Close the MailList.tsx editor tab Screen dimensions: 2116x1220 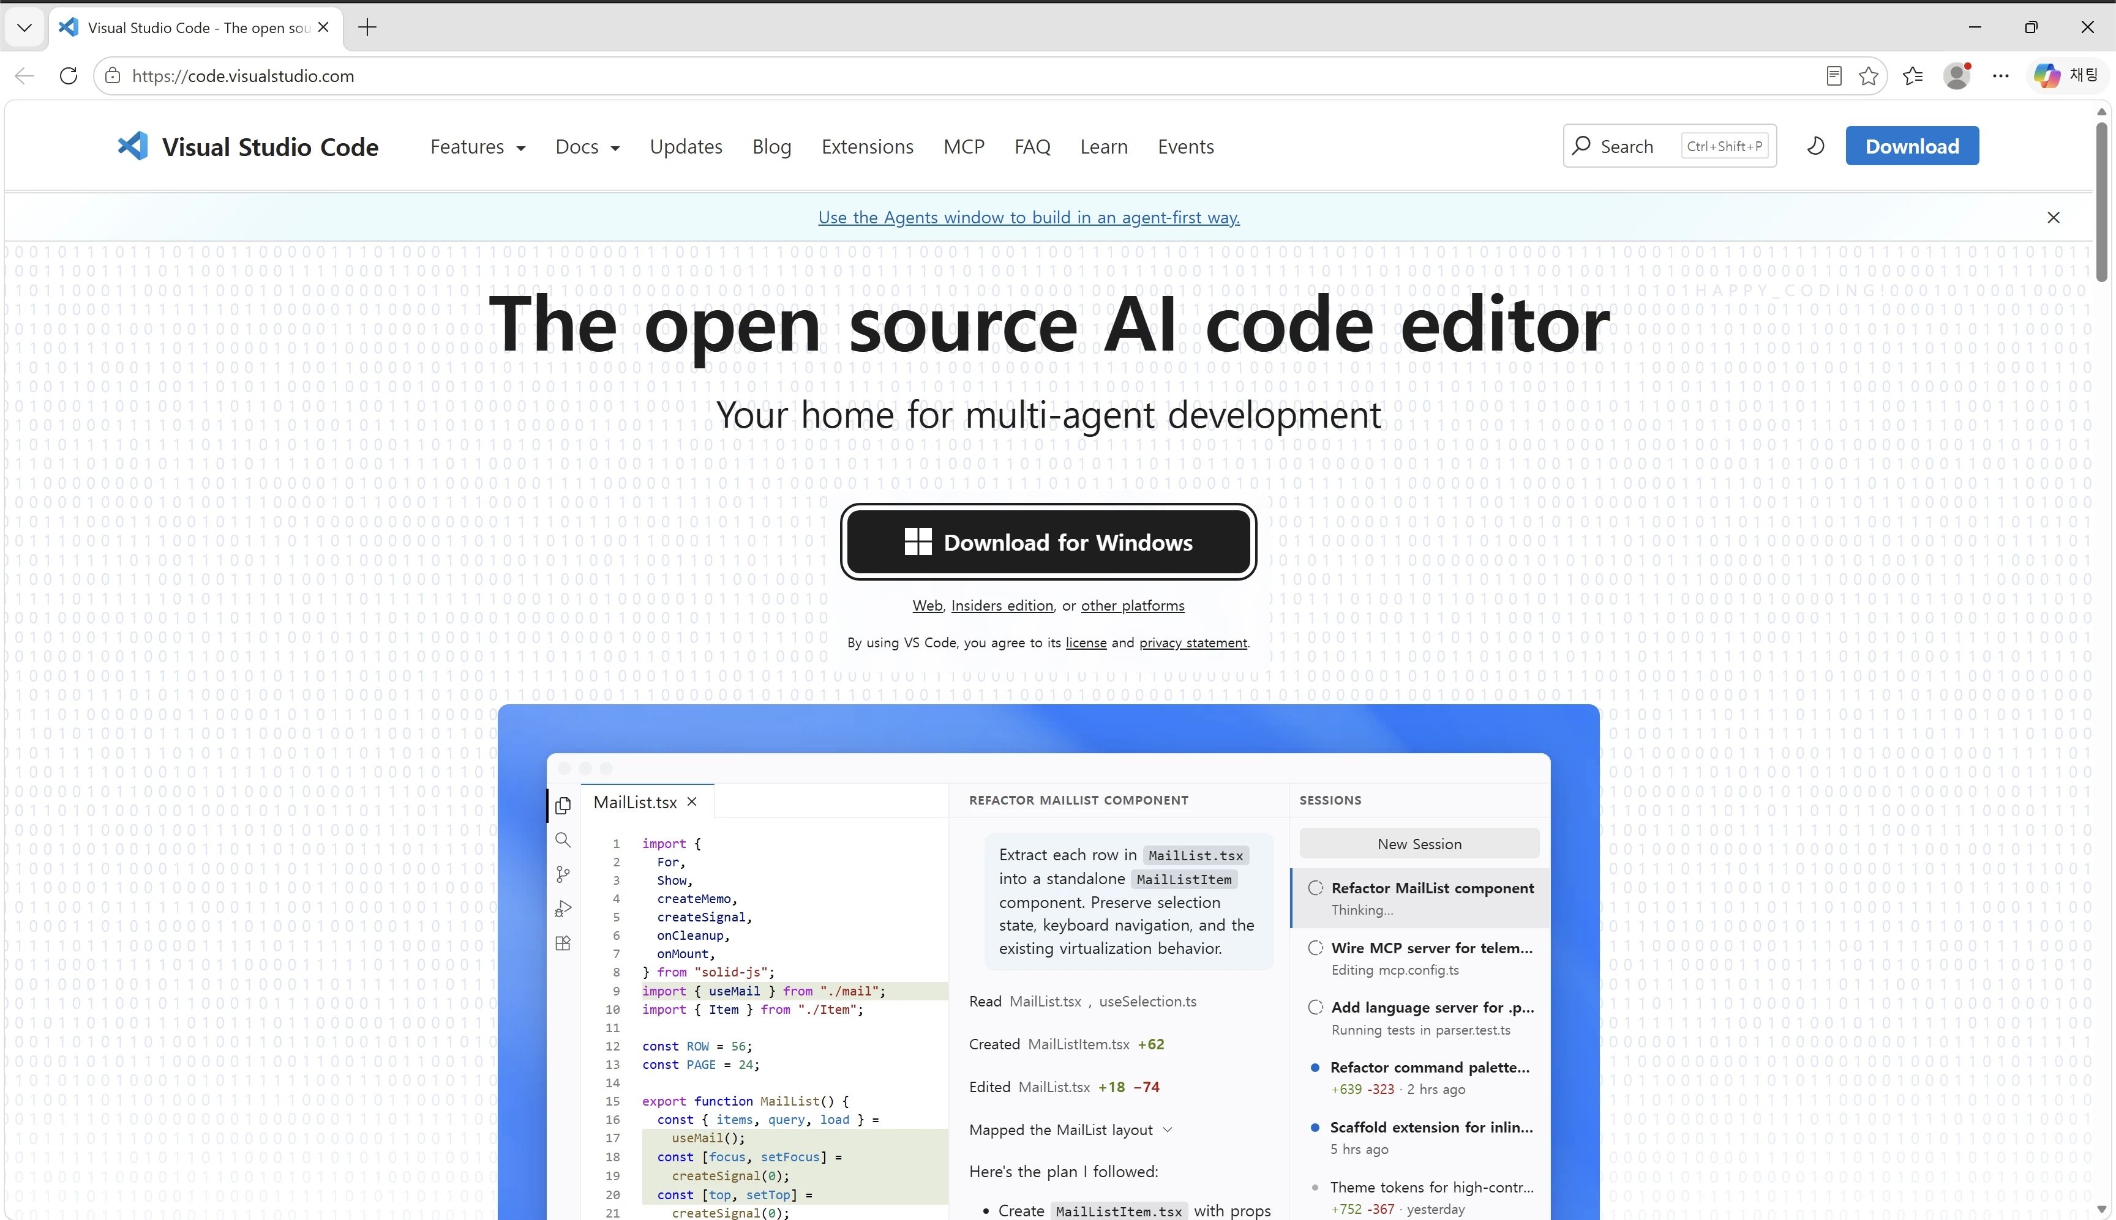(x=692, y=802)
